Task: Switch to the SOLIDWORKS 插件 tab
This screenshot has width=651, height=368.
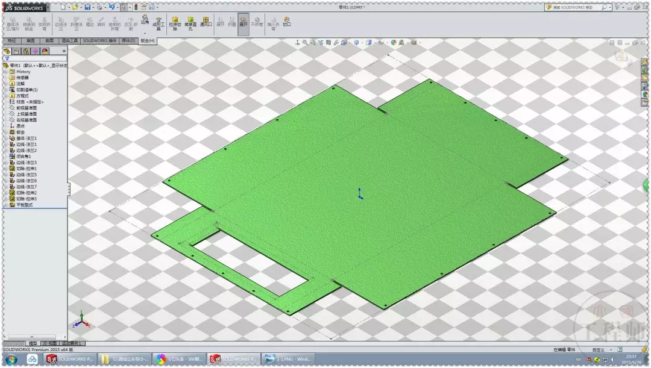Action: (x=99, y=41)
